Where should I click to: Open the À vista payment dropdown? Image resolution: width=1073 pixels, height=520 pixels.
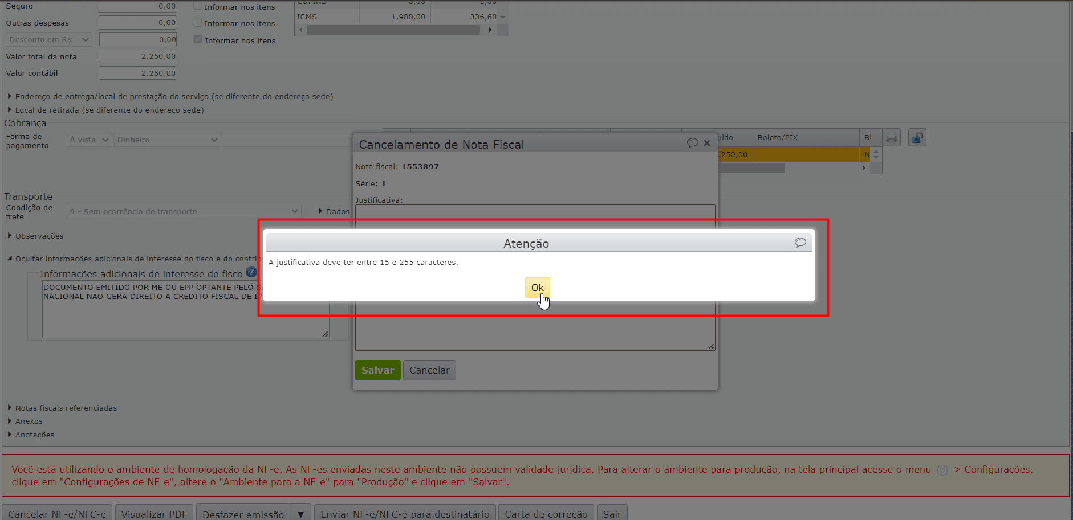point(89,140)
